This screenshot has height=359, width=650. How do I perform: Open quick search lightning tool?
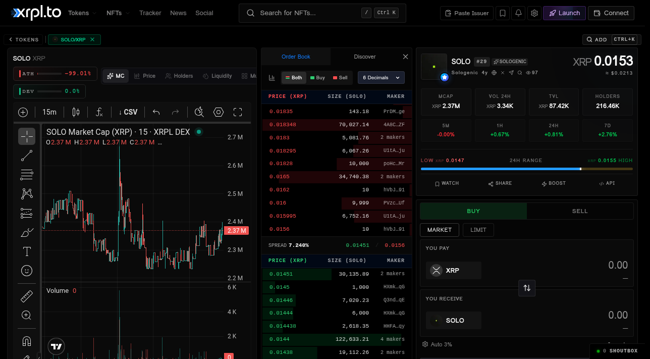click(199, 112)
